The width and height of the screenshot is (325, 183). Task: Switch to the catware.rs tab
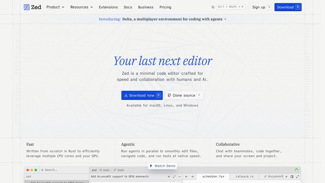245,176
